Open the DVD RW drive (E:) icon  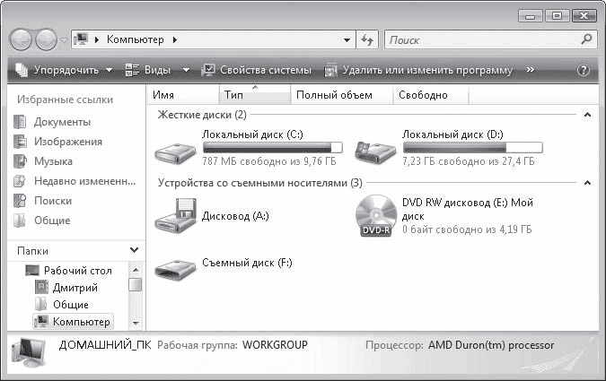pyautogui.click(x=377, y=216)
